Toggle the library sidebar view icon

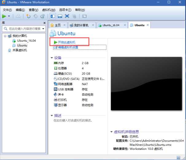(53, 16)
